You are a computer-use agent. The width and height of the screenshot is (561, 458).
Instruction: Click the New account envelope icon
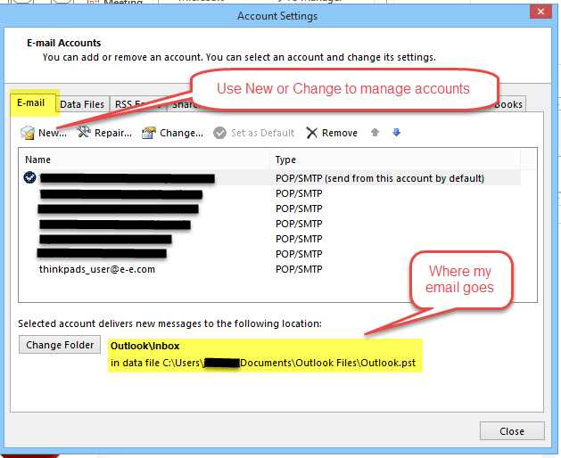pyautogui.click(x=28, y=133)
